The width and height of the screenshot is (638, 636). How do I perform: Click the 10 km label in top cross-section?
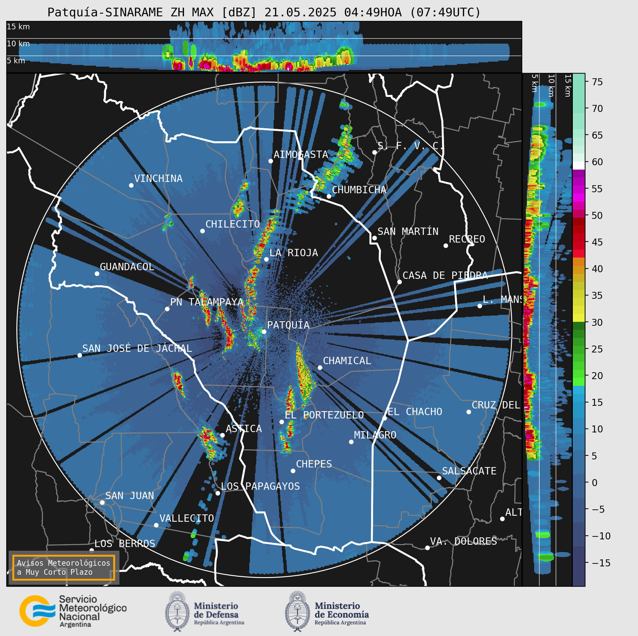pyautogui.click(x=18, y=44)
